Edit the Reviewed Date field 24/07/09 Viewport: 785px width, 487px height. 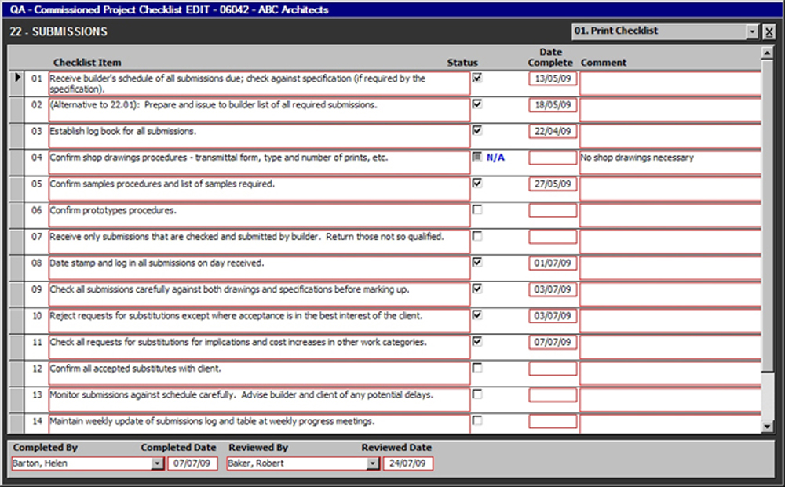click(407, 463)
